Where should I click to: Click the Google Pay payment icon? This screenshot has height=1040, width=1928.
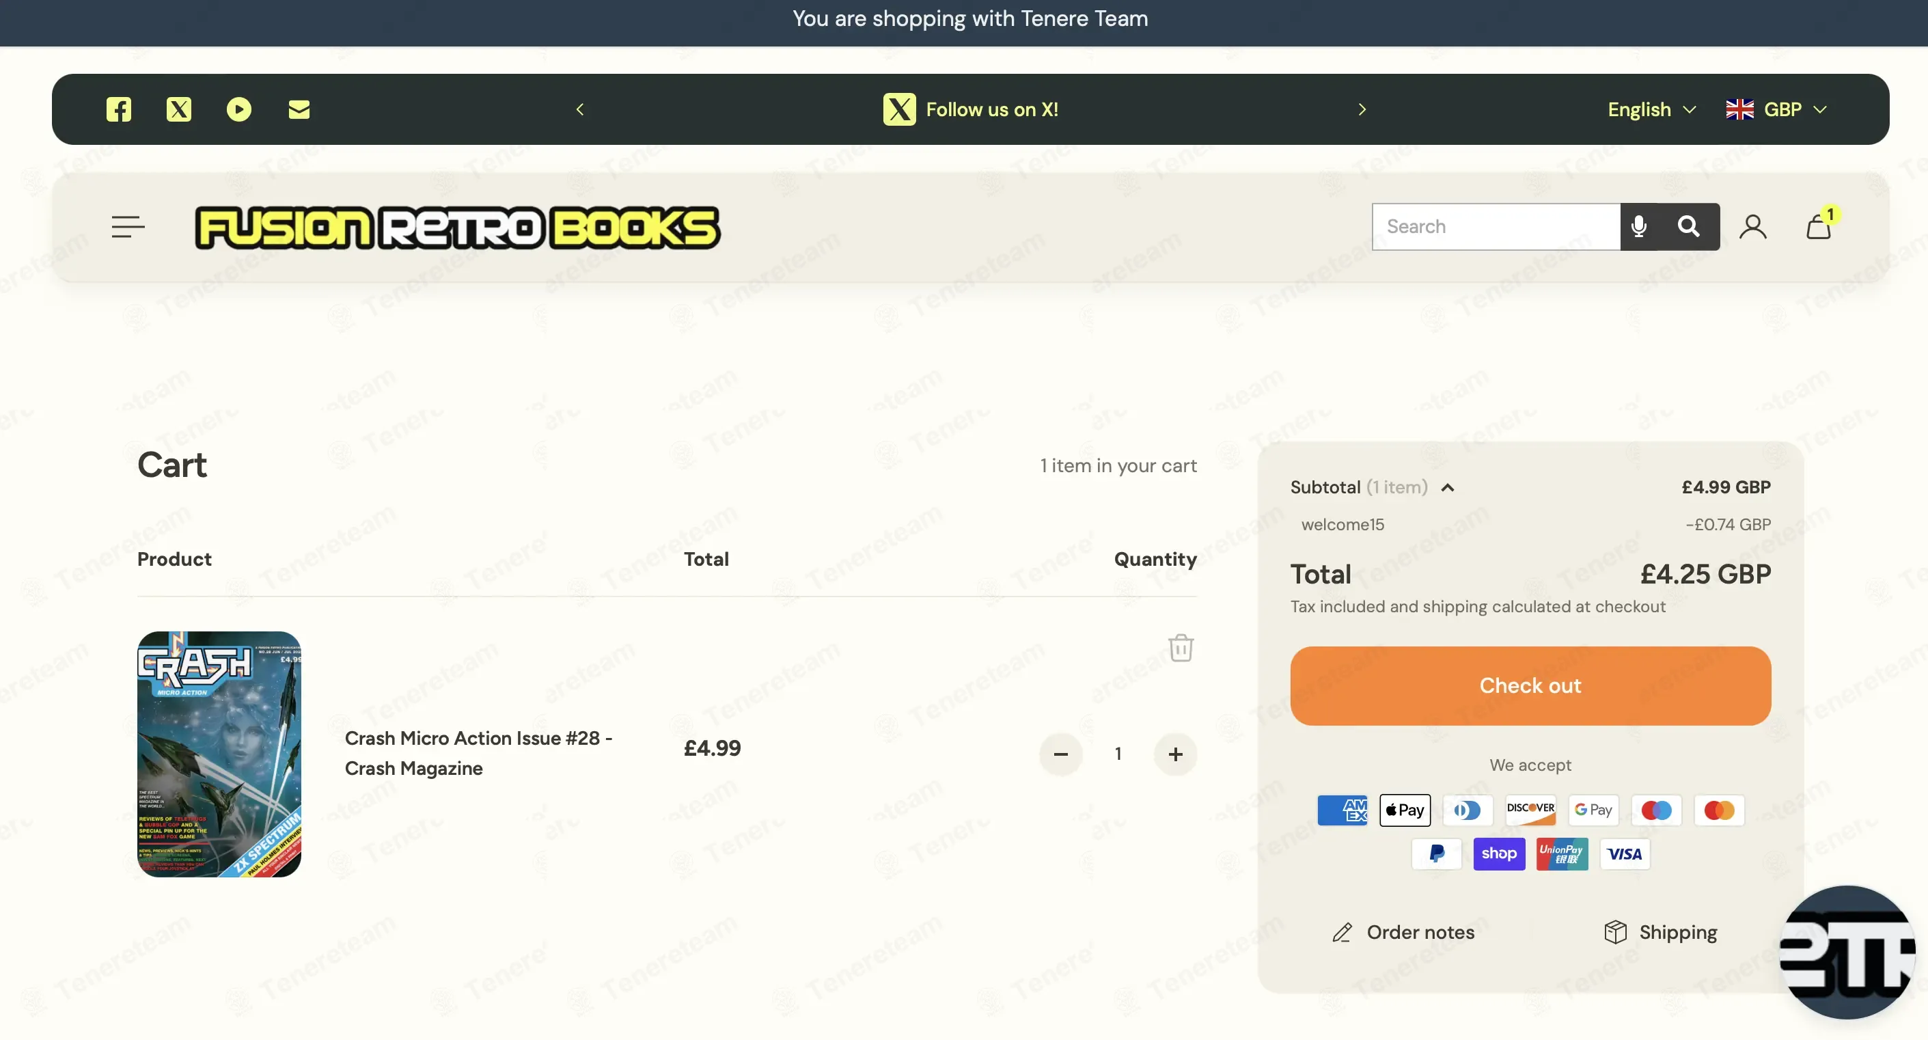[x=1593, y=810]
